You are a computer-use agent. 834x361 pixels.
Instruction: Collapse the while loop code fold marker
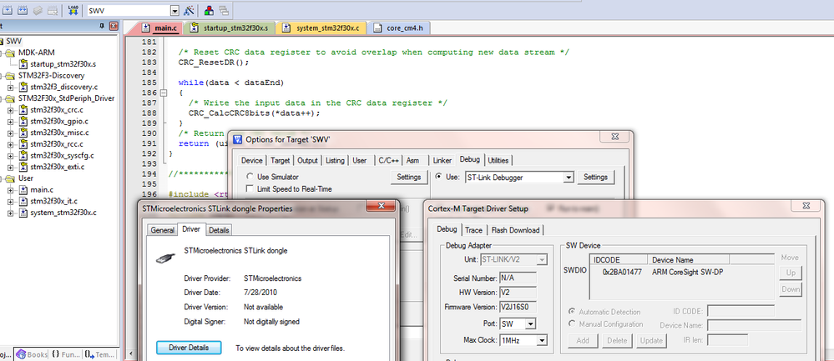164,93
